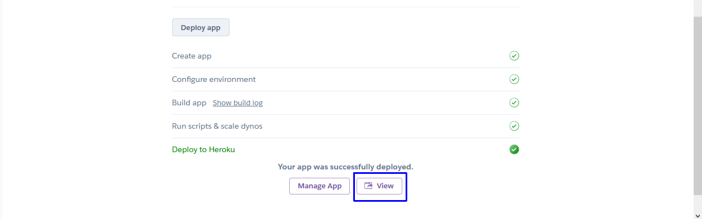Select the Create app step label
The image size is (702, 219).
pyautogui.click(x=192, y=56)
